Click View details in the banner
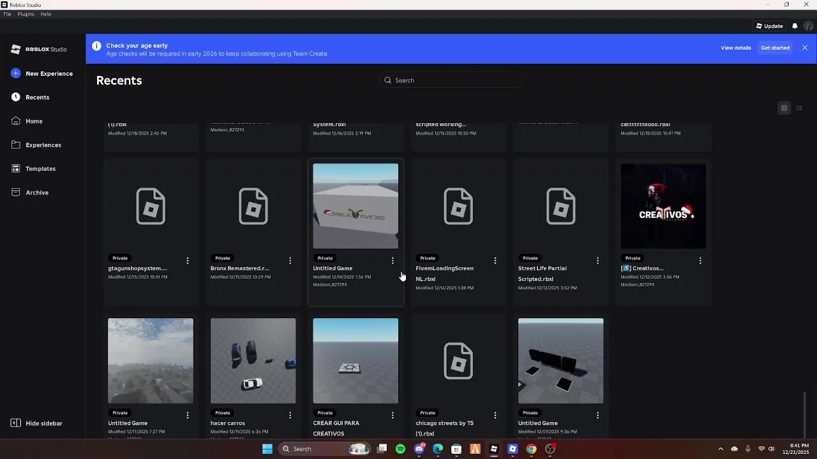The image size is (817, 459). coord(736,48)
